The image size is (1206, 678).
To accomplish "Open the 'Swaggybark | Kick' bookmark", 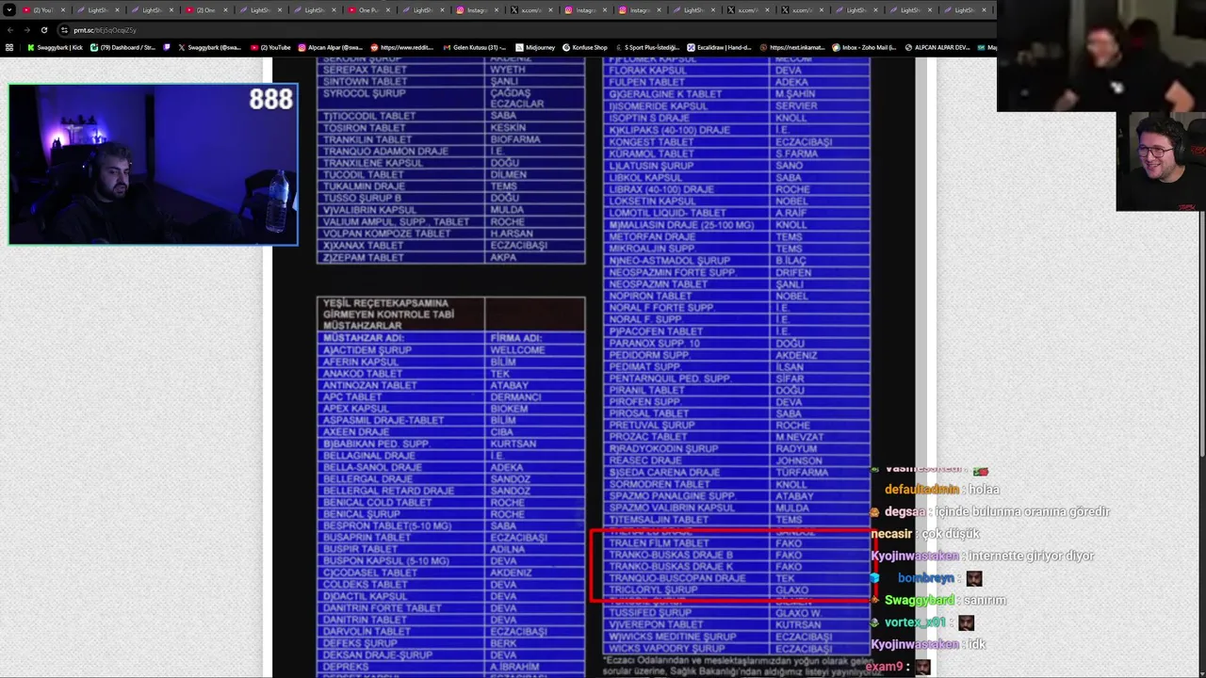I will [55, 47].
